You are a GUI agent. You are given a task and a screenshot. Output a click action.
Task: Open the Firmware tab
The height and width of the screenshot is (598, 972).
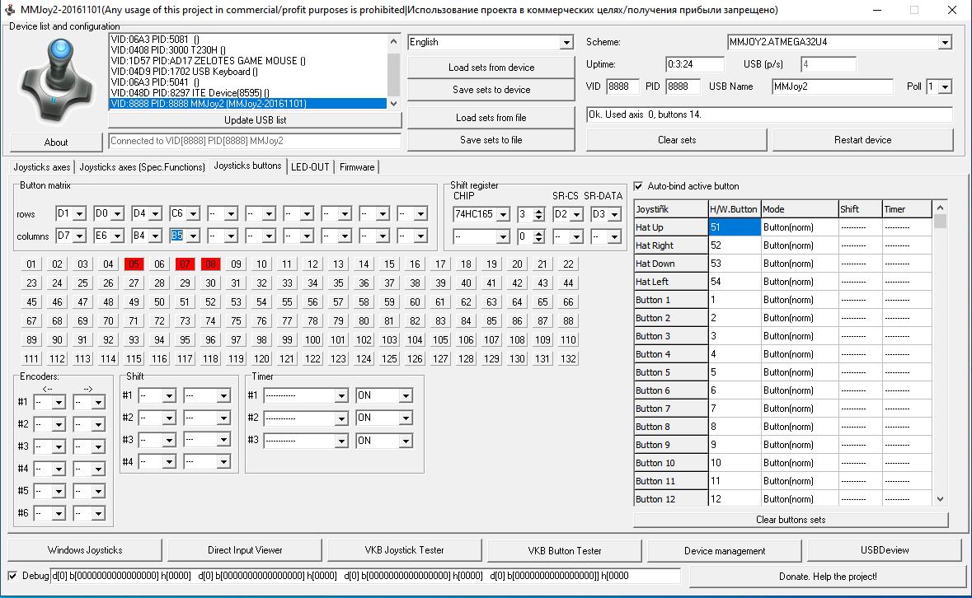pos(357,167)
